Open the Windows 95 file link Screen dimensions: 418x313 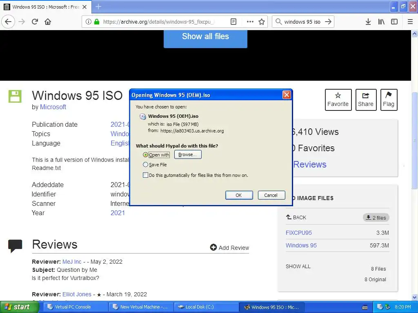[x=301, y=245]
